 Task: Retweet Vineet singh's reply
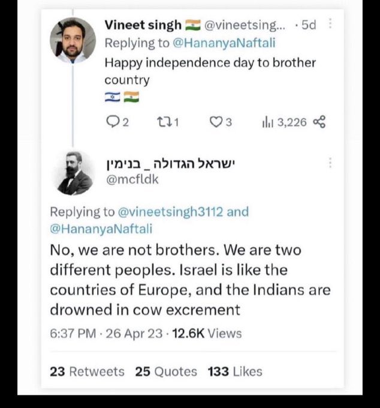(163, 122)
